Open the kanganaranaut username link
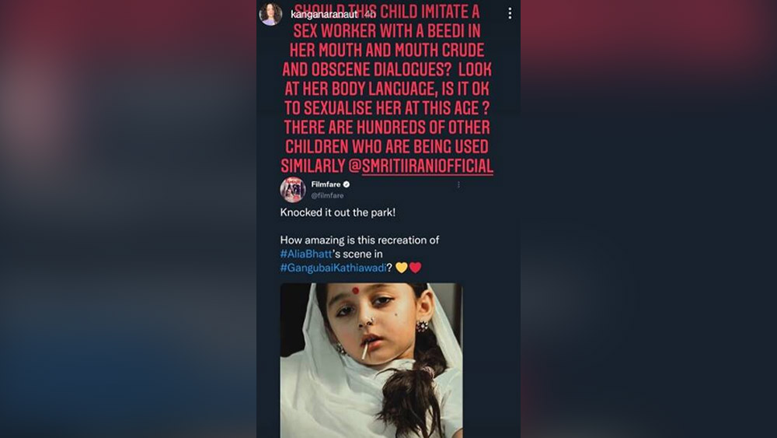Screen dimensions: 777x438 (x=324, y=14)
